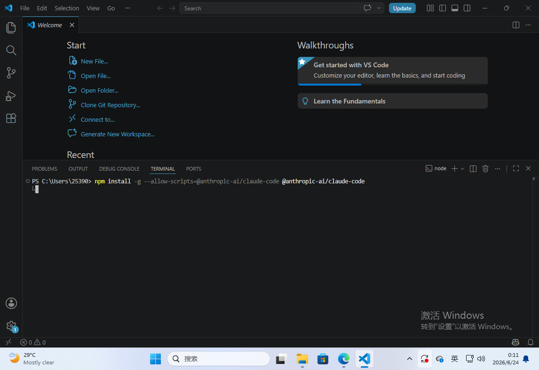Open the Edit menu

[41, 8]
